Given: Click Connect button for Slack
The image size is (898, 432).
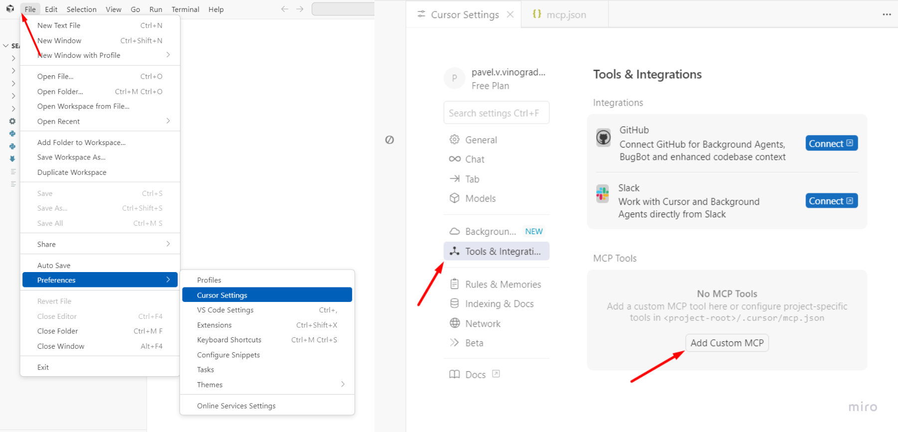Looking at the screenshot, I should coord(831,201).
